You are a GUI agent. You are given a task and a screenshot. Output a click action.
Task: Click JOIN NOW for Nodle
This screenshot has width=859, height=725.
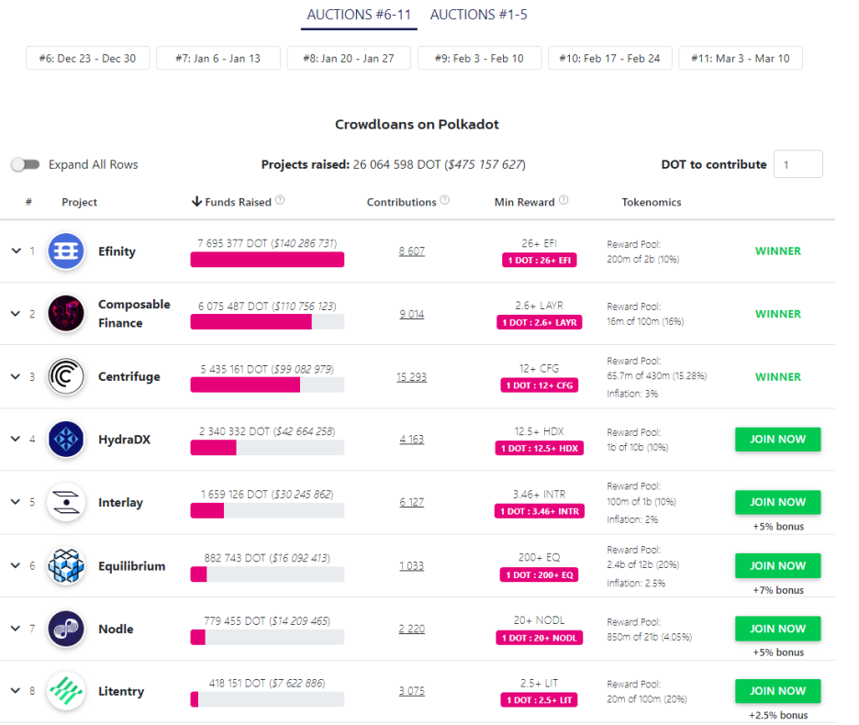pos(778,629)
